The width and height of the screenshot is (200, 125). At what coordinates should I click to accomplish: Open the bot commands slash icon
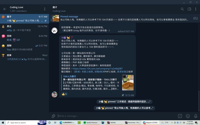(x=180, y=116)
